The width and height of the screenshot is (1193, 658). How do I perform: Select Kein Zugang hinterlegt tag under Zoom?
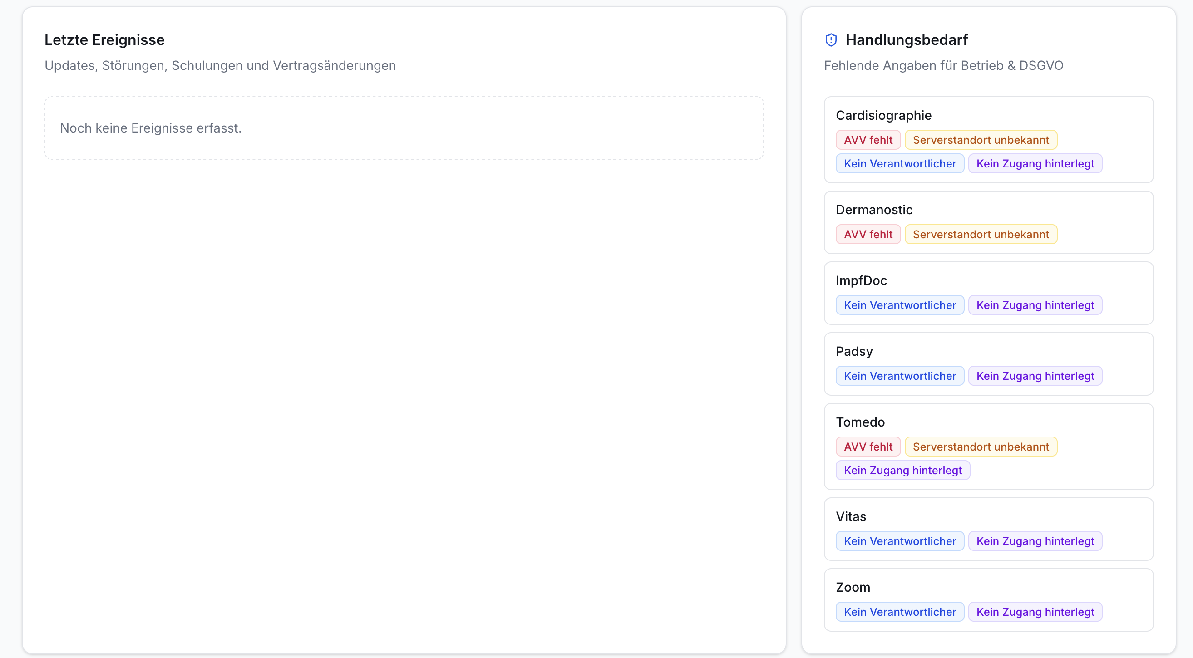[1035, 612]
